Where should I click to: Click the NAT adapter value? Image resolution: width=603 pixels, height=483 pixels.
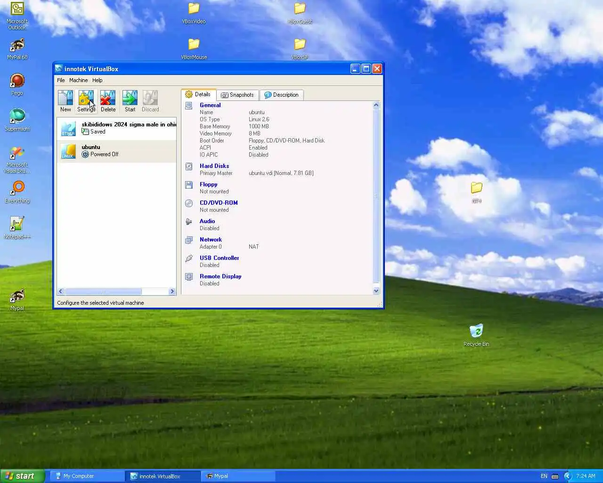point(253,247)
